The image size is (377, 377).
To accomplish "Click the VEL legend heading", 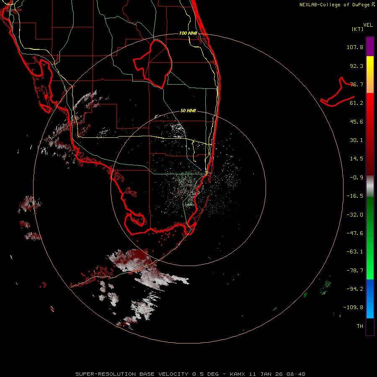I will 368,25.
